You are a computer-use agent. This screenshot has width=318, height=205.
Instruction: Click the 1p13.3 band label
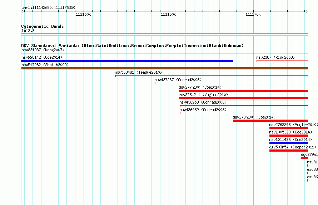(x=28, y=31)
